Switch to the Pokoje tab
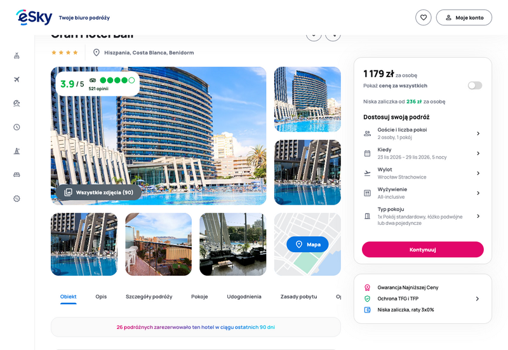The height and width of the screenshot is (350, 508). (199, 297)
